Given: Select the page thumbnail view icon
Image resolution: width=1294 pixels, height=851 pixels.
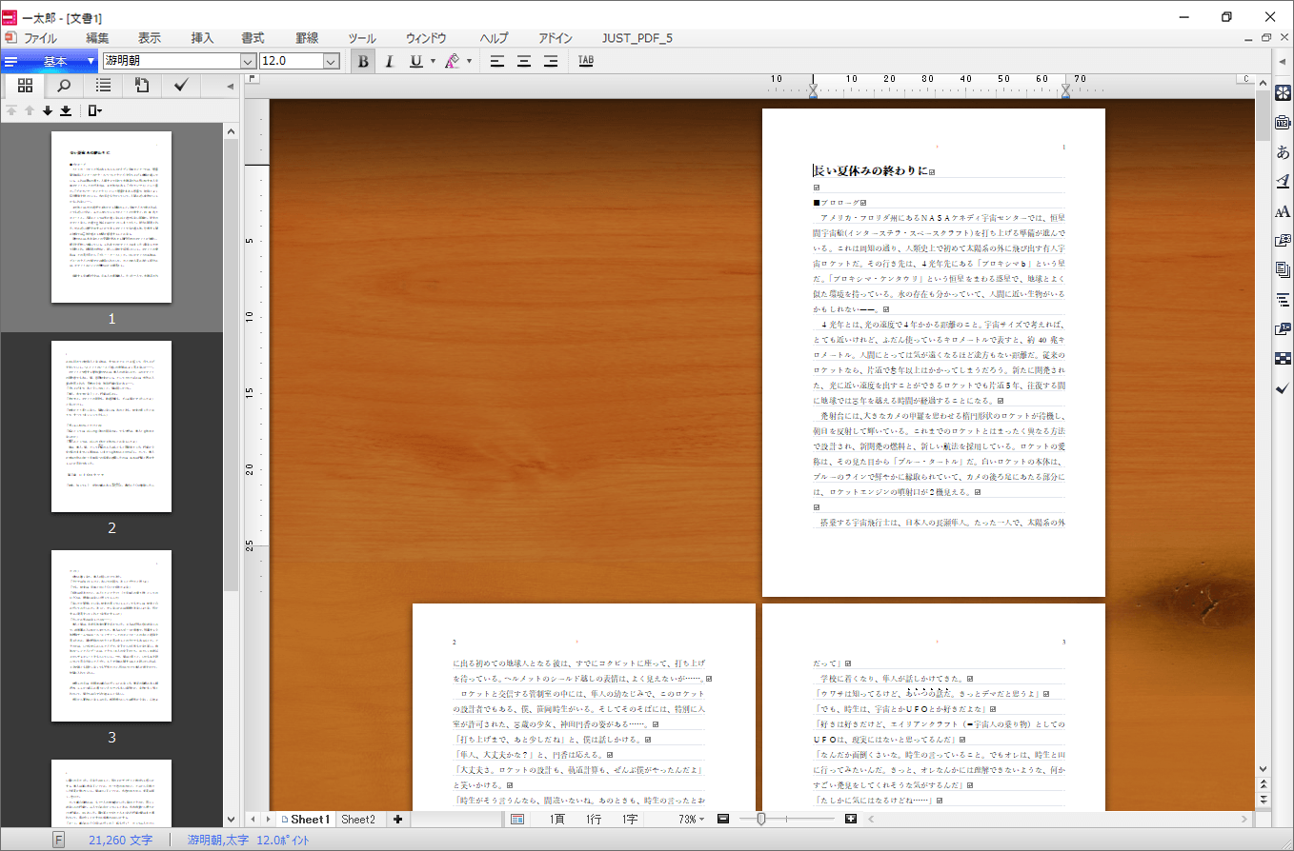Looking at the screenshot, I should 24,85.
